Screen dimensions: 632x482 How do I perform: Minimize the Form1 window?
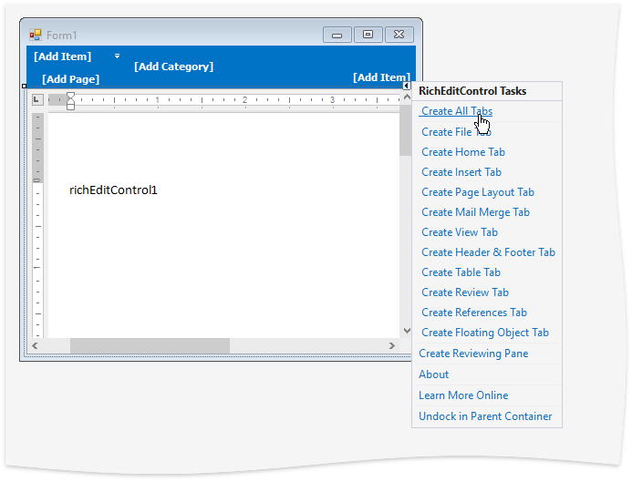click(337, 35)
